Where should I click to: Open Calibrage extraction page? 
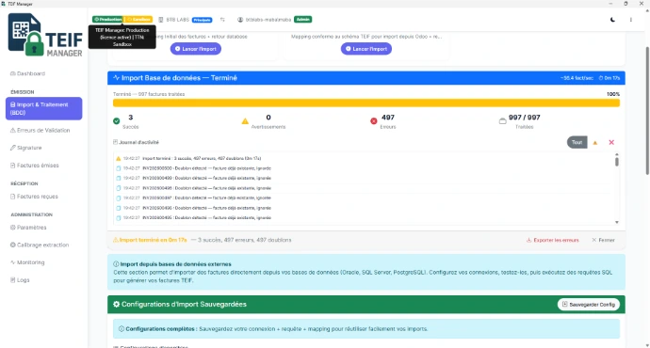point(40,245)
